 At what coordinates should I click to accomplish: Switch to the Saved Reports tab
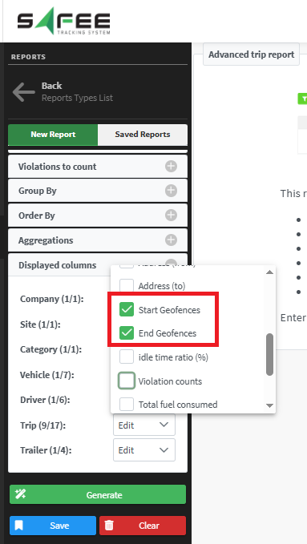coord(143,135)
